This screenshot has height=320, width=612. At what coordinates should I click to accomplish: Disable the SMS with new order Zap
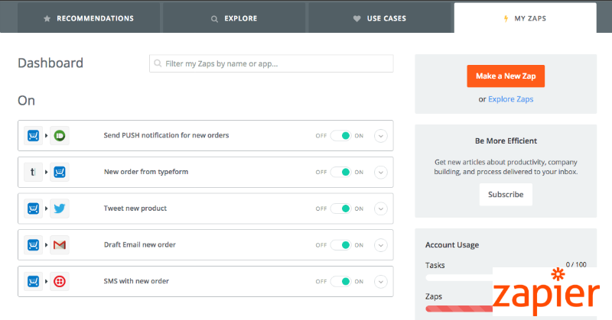(x=340, y=282)
